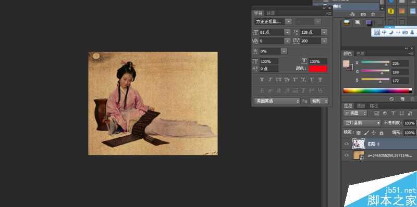
Task: Switch to the 色板 tab
Action: (x=360, y=54)
